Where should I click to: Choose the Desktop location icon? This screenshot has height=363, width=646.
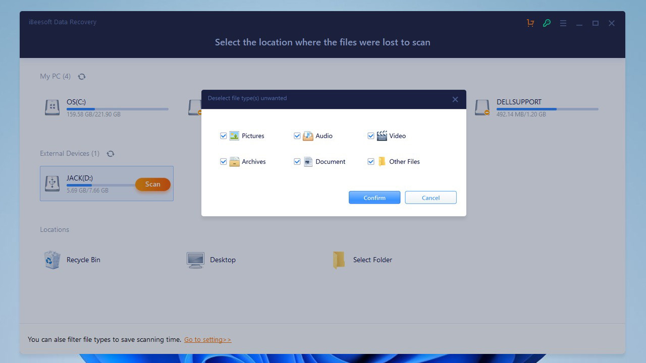click(195, 260)
